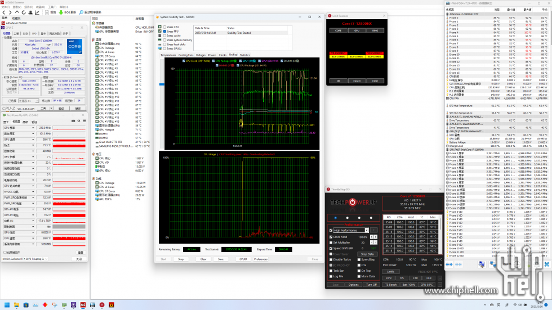Click the Stress GPU monitor icon
This screenshot has height=310, width=552.
160,48
